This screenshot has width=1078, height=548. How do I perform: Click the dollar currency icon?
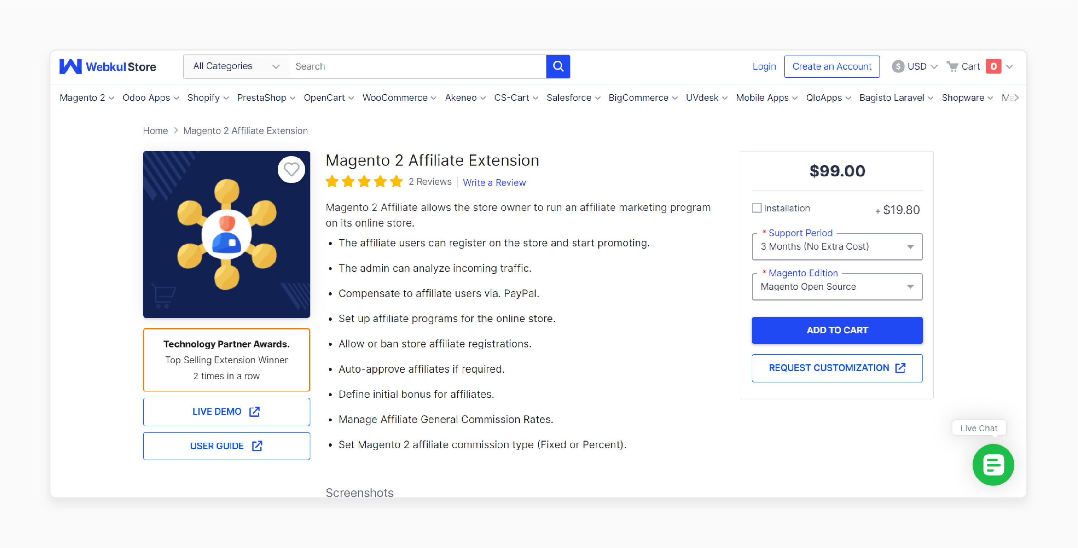(898, 66)
